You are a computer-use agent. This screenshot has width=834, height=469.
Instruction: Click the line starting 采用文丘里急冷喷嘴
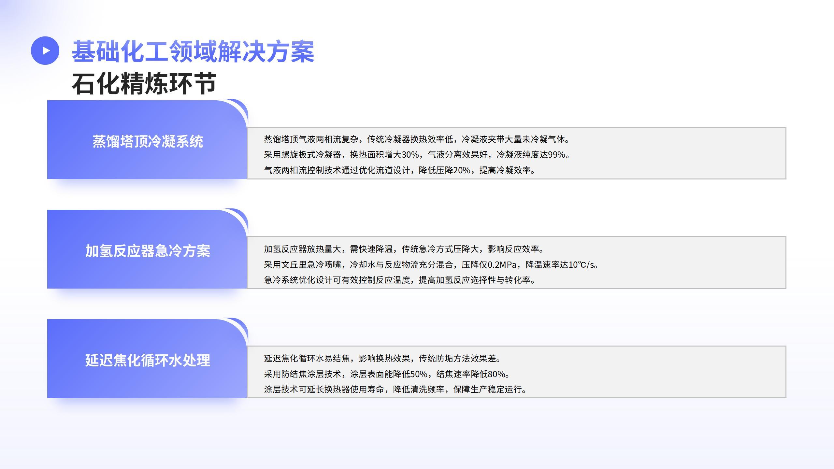(x=431, y=264)
